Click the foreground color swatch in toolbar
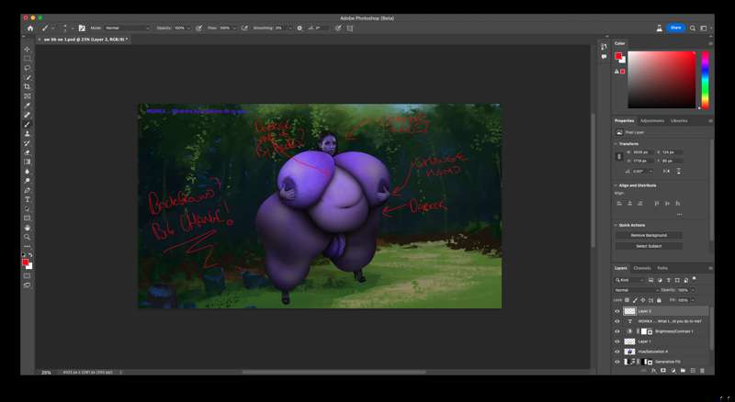The height and width of the screenshot is (402, 735). (26, 262)
